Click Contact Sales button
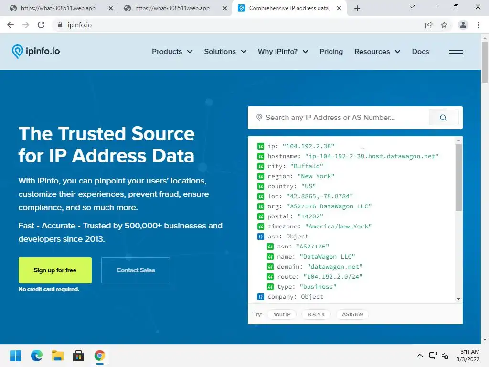 click(x=136, y=270)
